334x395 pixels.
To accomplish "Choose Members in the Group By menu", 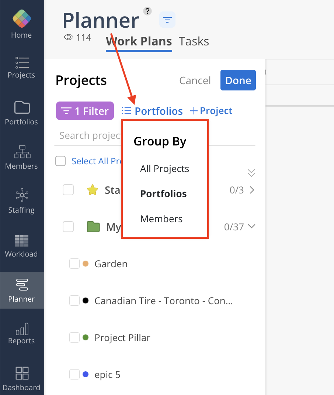I will click(161, 219).
